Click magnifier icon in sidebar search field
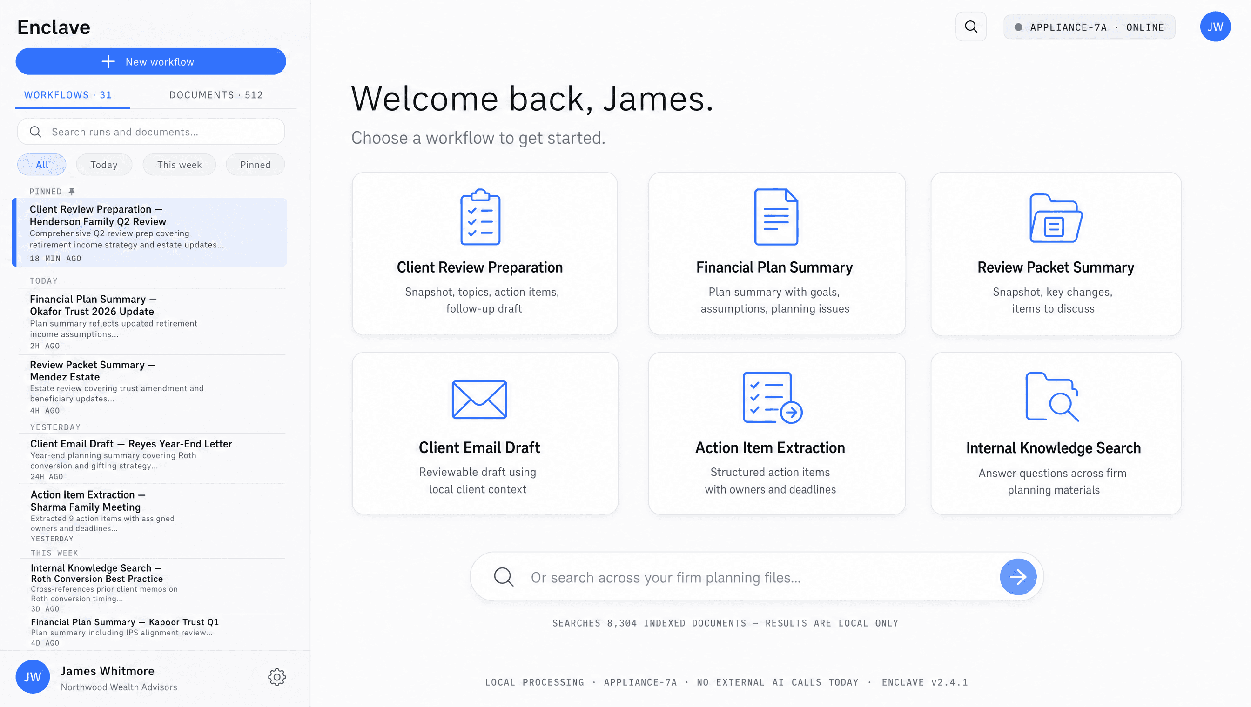 point(35,132)
